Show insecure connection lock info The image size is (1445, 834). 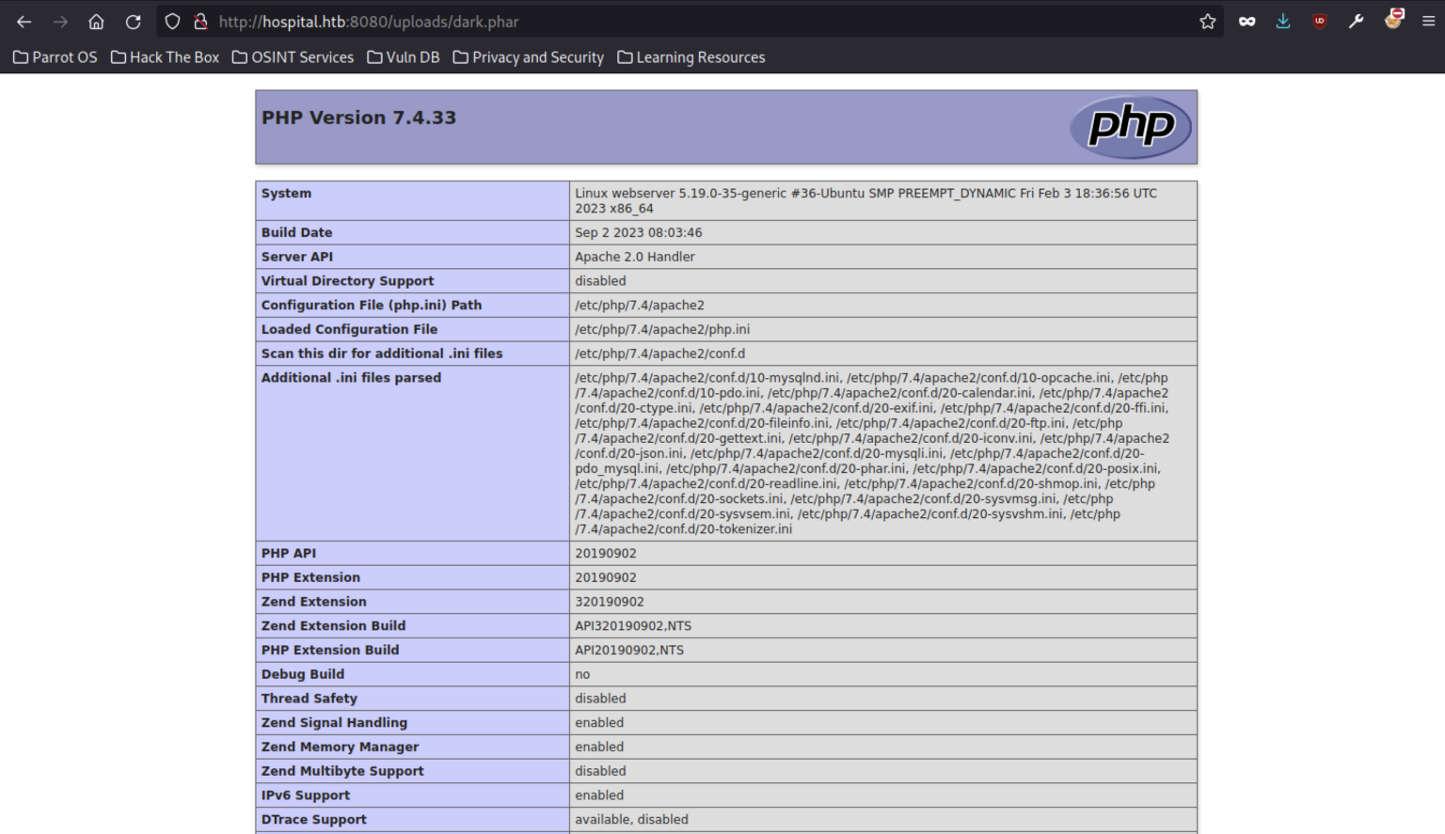pyautogui.click(x=200, y=22)
